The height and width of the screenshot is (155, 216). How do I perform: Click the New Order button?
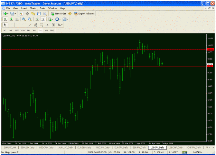pos(58,13)
